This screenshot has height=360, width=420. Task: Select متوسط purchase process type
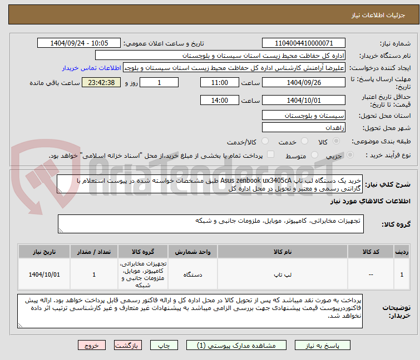[x=315, y=156]
